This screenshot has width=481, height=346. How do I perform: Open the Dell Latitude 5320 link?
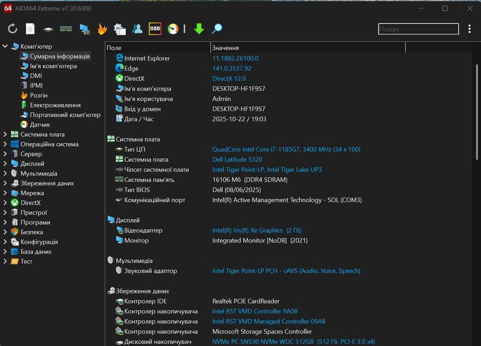(237, 159)
